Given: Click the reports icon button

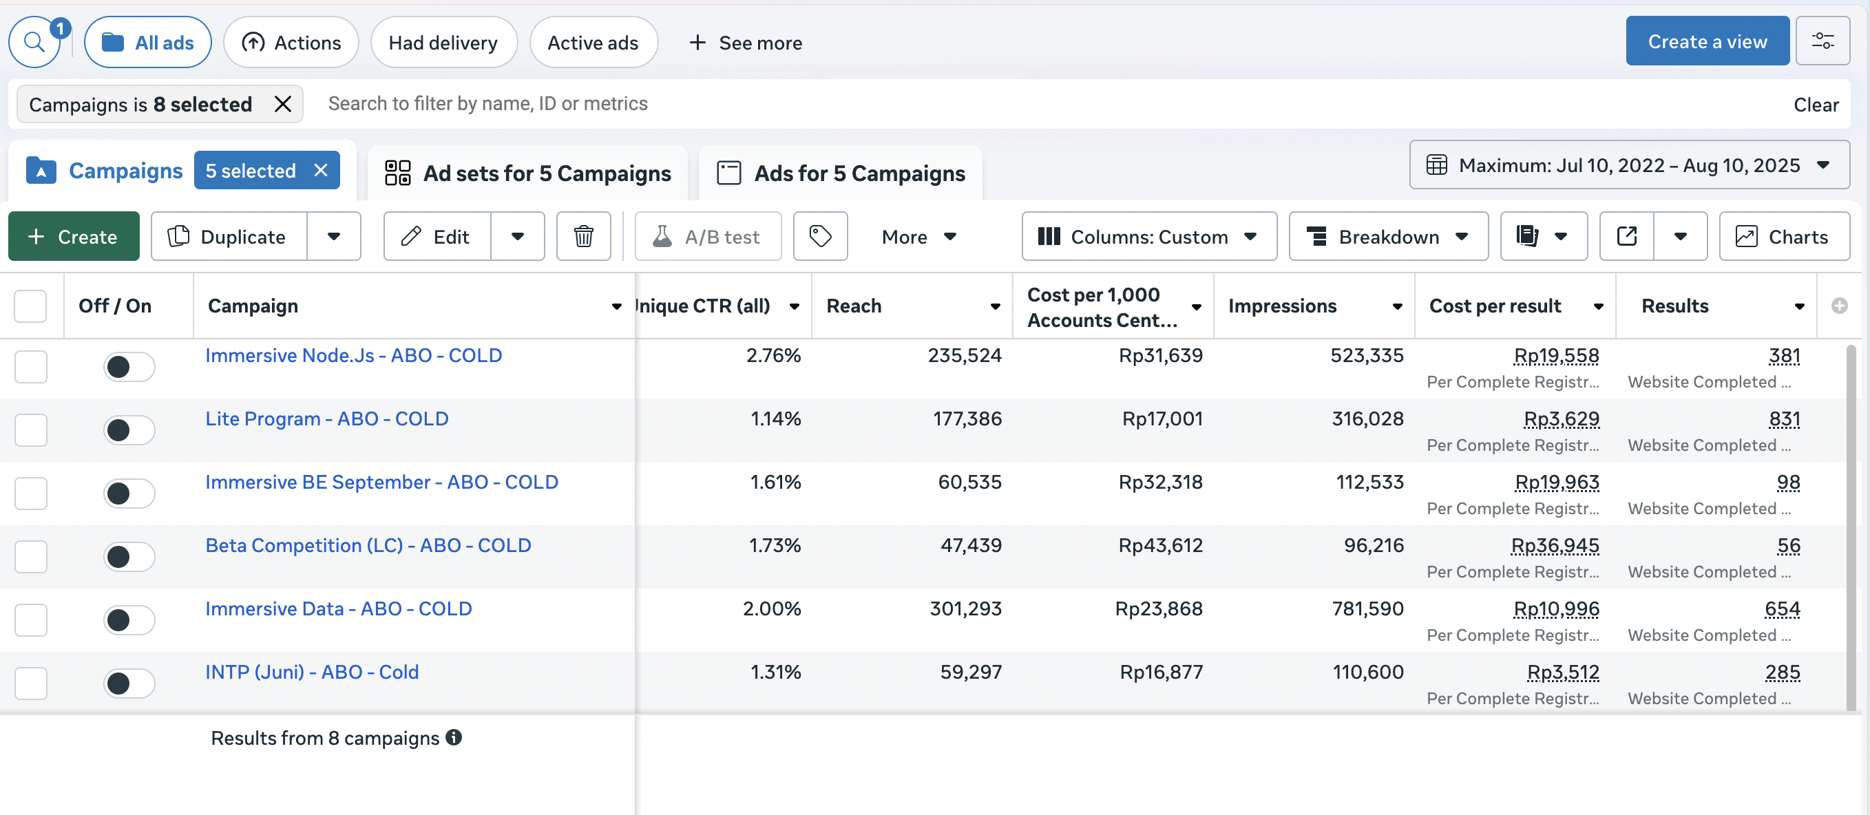Looking at the screenshot, I should (x=1527, y=236).
